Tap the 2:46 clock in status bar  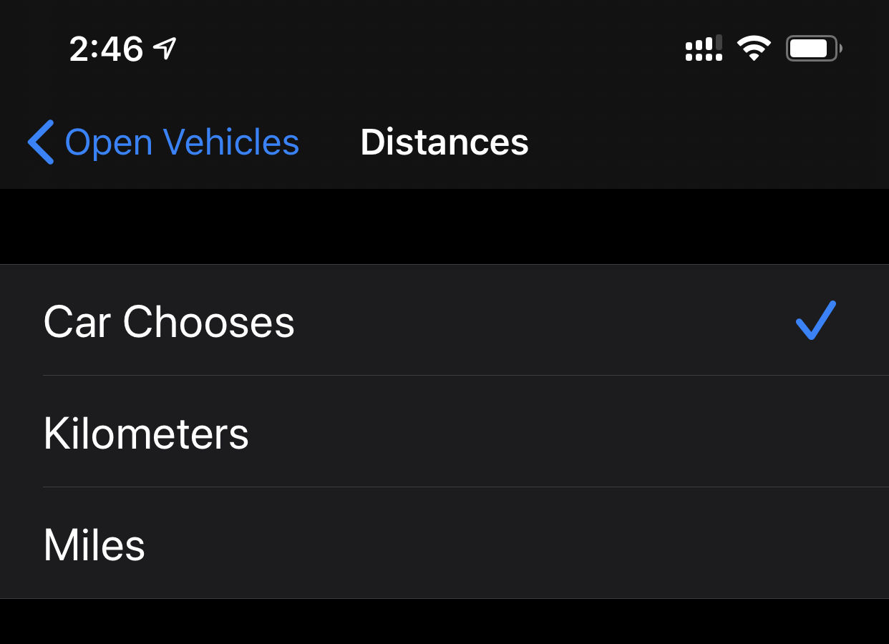tap(106, 49)
